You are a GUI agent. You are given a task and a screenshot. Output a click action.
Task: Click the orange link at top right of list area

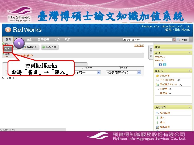(139, 46)
